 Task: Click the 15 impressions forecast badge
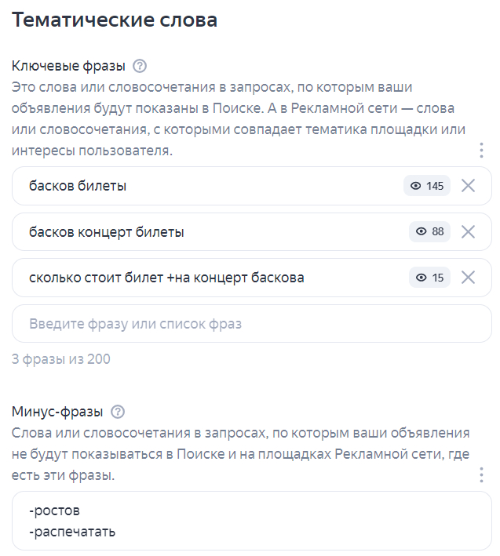tap(429, 277)
